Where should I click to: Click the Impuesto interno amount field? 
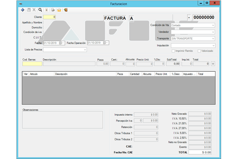pyautogui.click(x=146, y=114)
